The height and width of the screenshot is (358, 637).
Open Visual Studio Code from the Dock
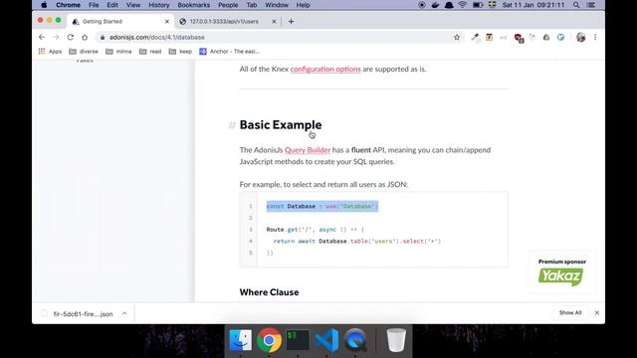point(326,340)
